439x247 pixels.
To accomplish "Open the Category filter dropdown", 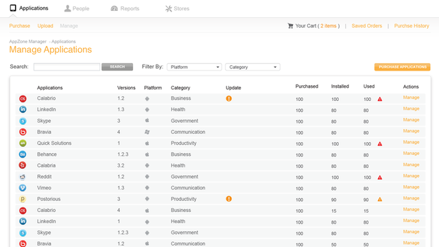I will [252, 67].
